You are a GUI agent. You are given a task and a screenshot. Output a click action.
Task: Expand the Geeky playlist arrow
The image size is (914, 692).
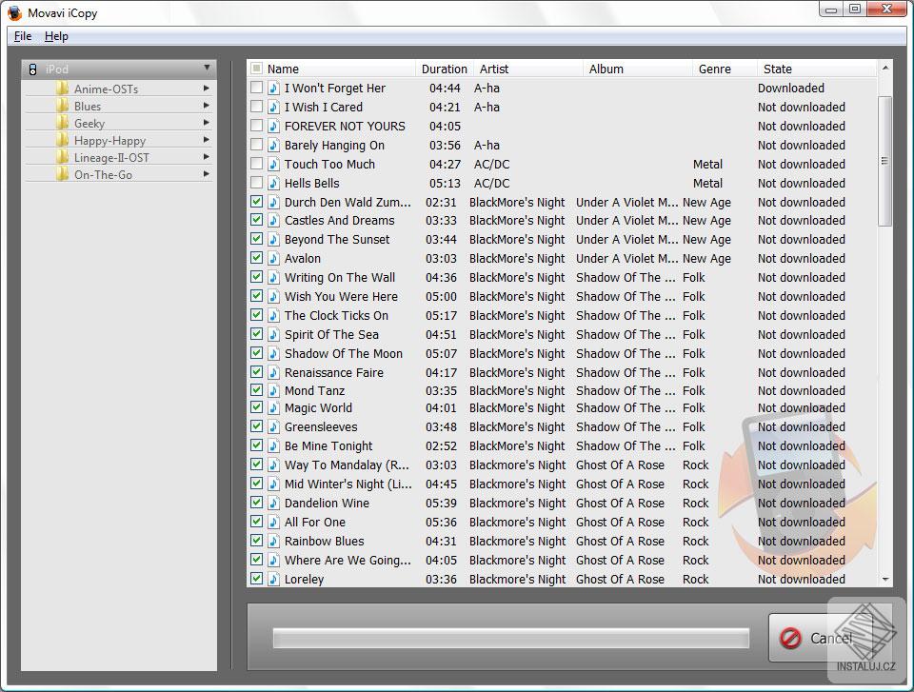coord(207,123)
